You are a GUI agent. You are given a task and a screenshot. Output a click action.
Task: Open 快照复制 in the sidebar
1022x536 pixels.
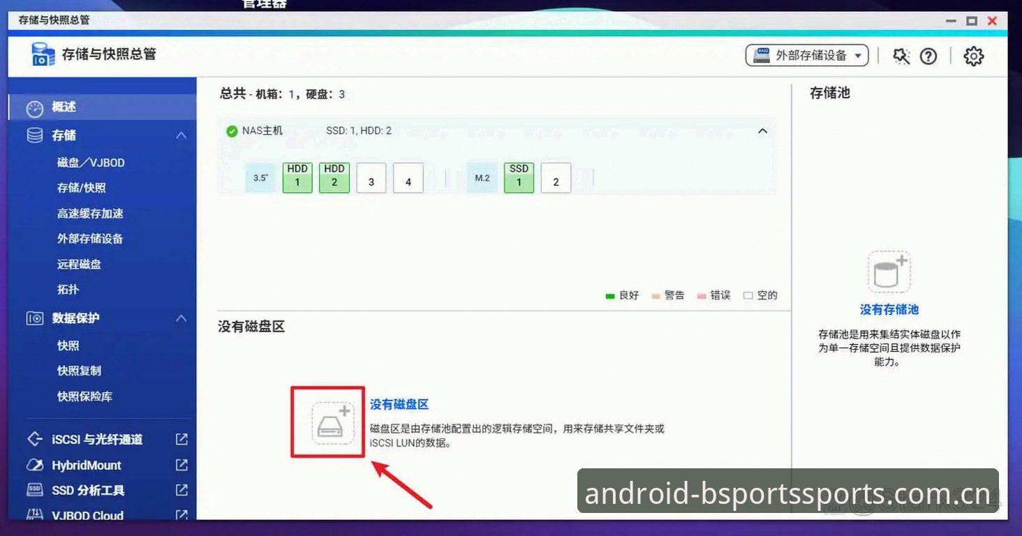79,371
